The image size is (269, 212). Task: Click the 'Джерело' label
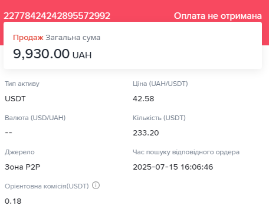point(19,152)
